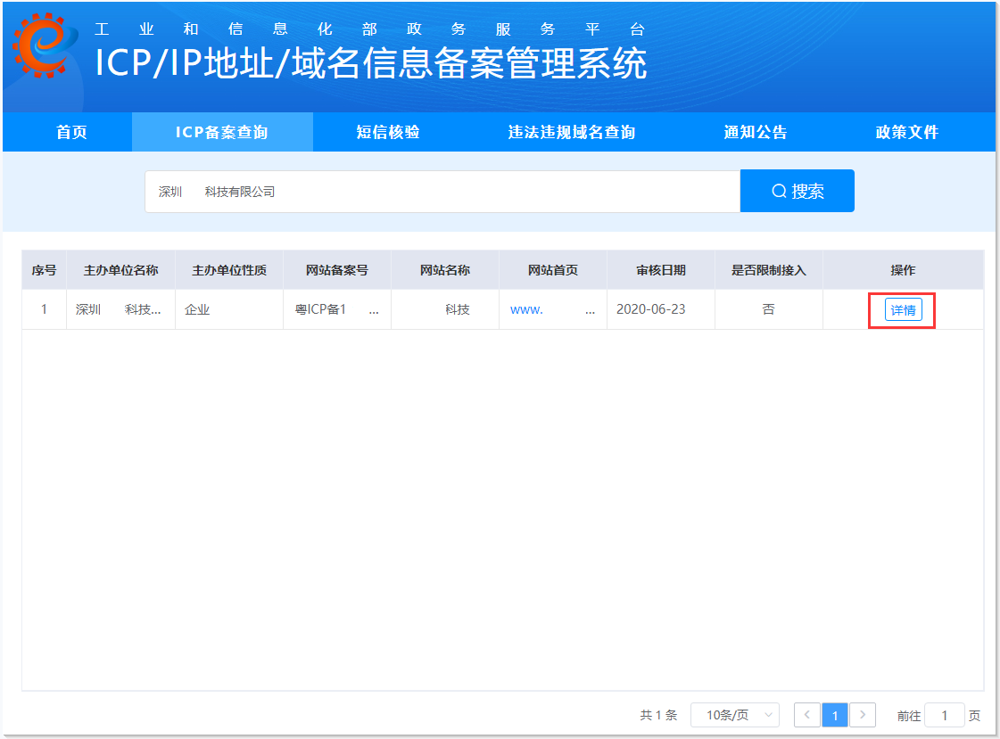Click the magnifier icon in the search button
Screen dimensions: 1000x739
pyautogui.click(x=781, y=190)
